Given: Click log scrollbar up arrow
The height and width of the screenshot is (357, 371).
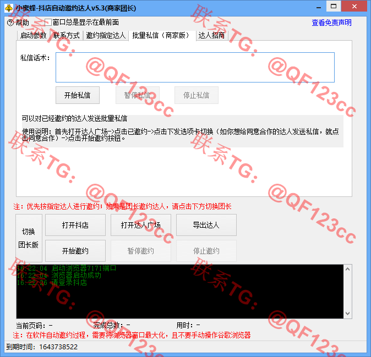Looking at the screenshot, I should tap(347, 269).
